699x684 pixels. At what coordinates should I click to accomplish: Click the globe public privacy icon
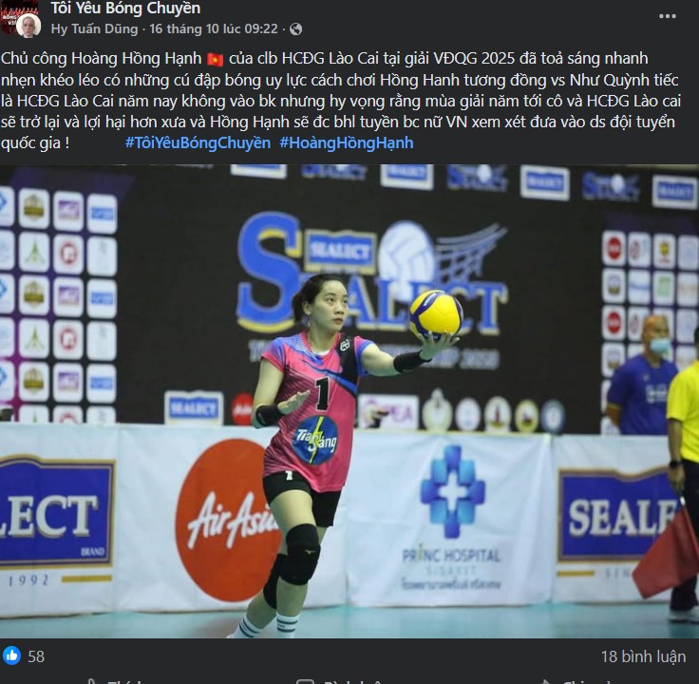[295, 29]
